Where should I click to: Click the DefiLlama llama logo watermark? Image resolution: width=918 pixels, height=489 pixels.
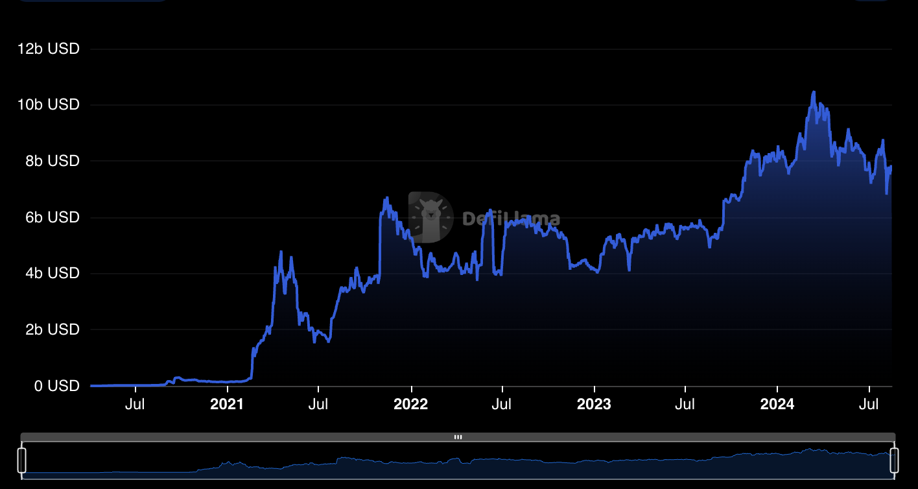click(x=430, y=217)
